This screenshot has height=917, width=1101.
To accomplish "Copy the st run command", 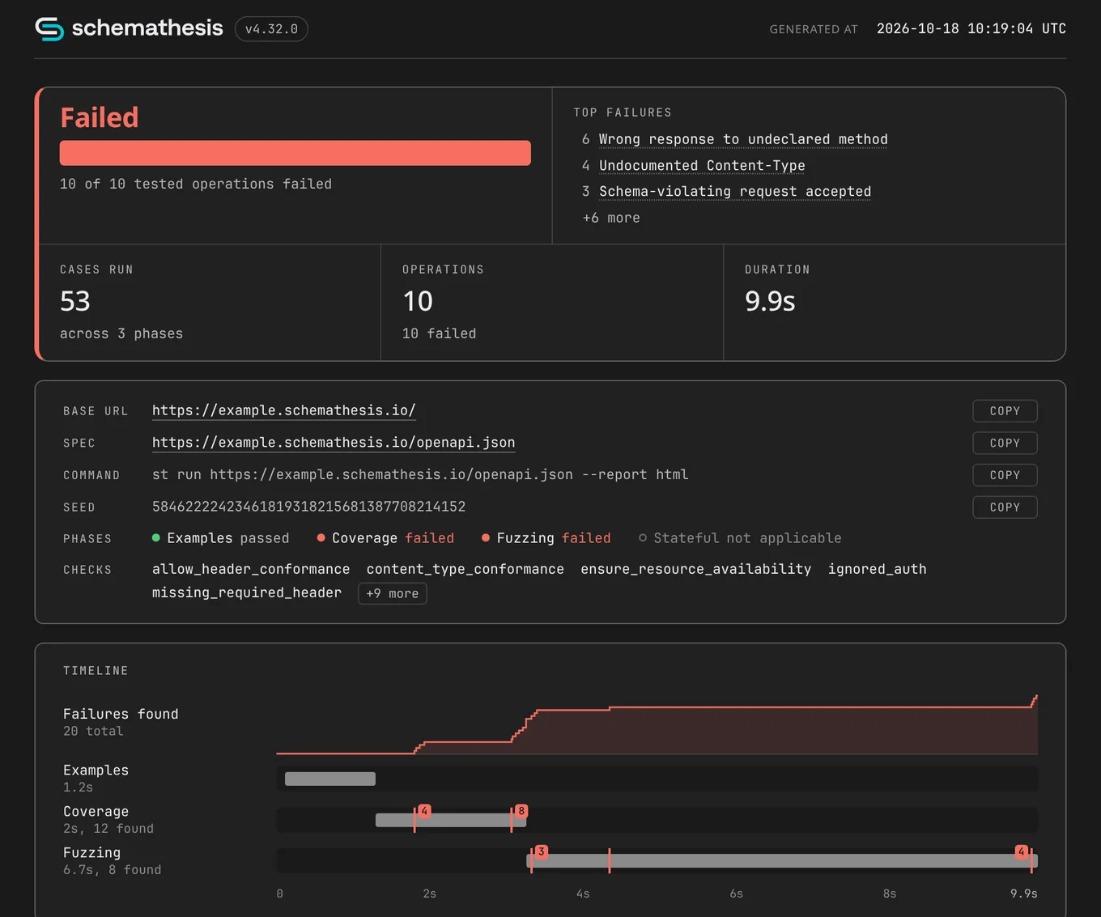I will (x=1005, y=475).
